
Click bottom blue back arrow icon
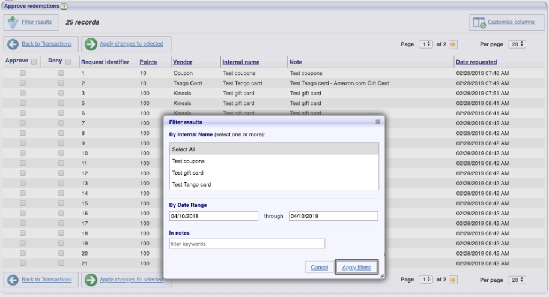pos(13,280)
